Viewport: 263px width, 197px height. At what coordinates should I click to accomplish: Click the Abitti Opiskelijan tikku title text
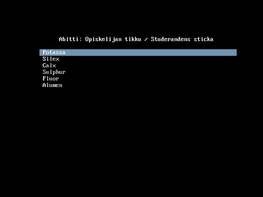[100, 39]
